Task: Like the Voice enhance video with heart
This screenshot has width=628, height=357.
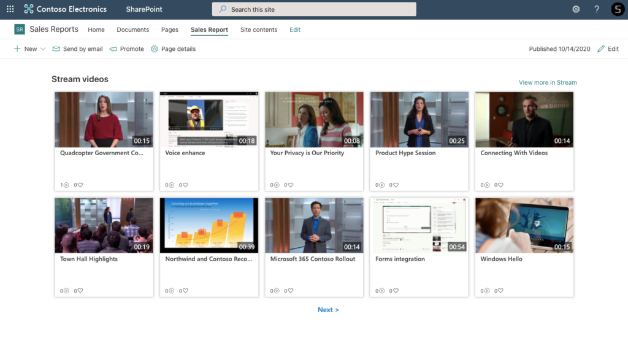Action: [185, 185]
